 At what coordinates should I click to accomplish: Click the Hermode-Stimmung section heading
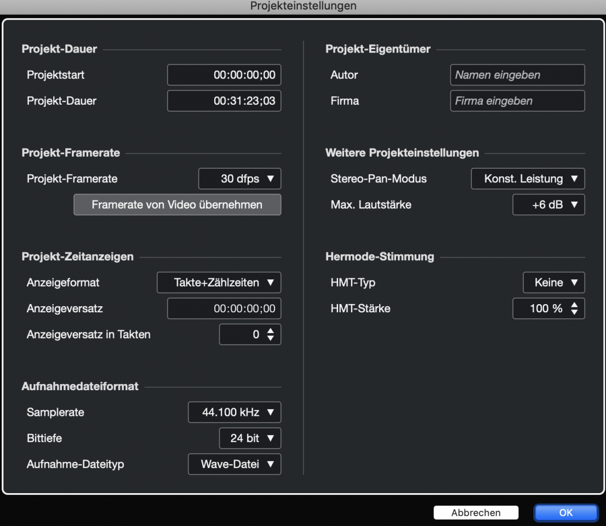380,256
